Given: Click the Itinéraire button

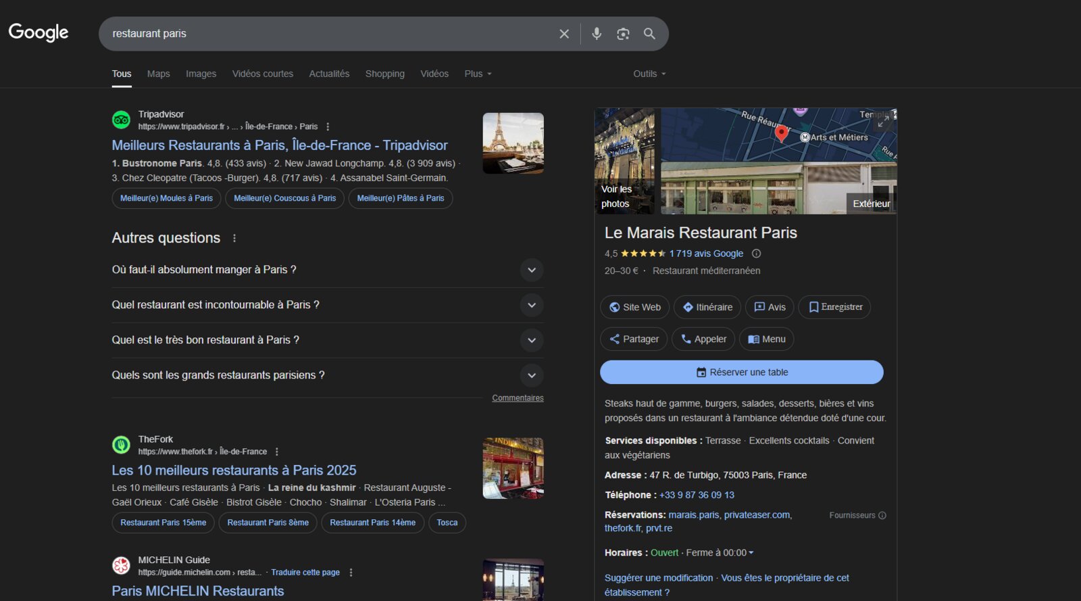Looking at the screenshot, I should 707,307.
